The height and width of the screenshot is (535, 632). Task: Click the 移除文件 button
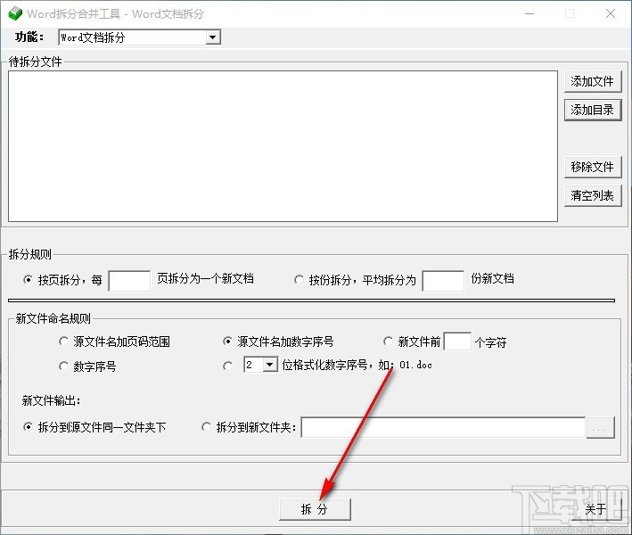[592, 167]
